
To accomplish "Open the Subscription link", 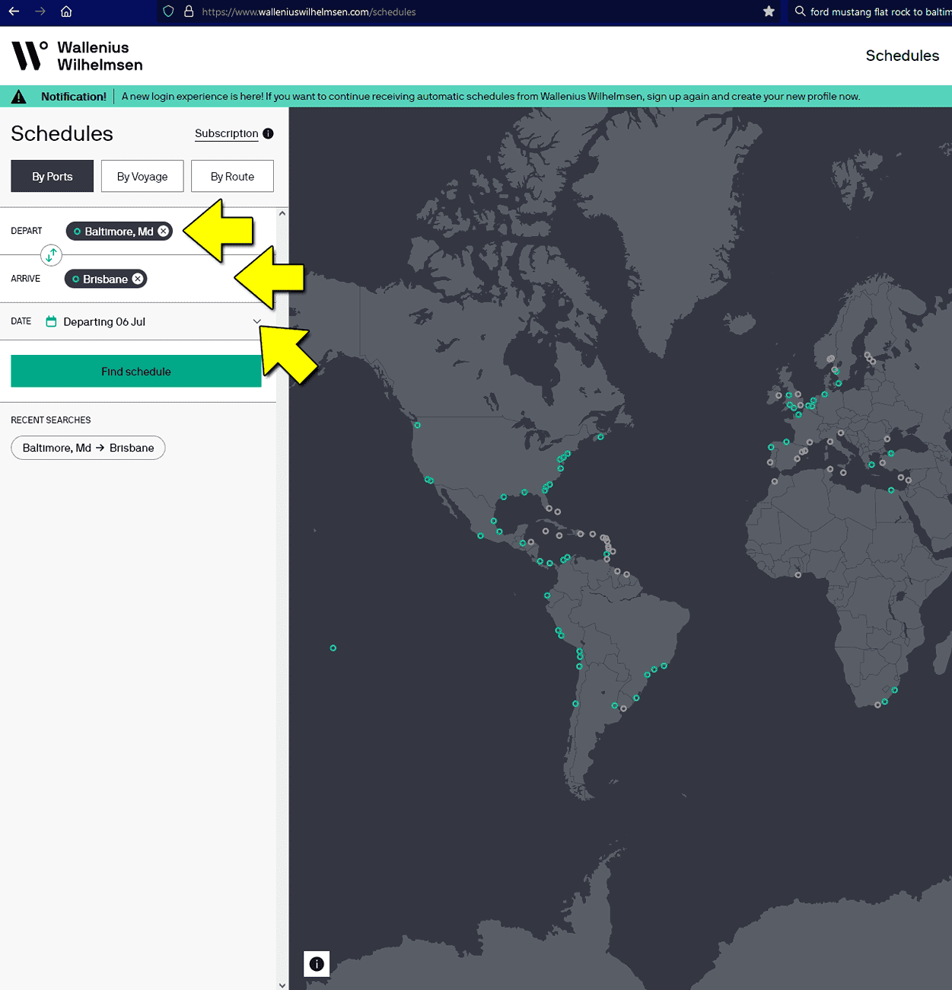I will pyautogui.click(x=227, y=133).
